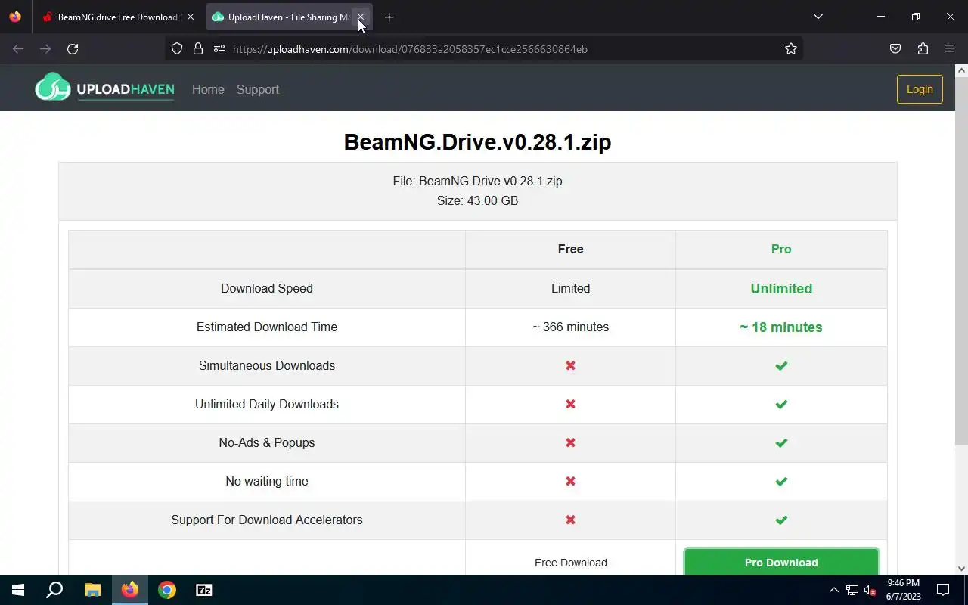
Task: Click the muted volume tray icon
Action: [x=870, y=591]
